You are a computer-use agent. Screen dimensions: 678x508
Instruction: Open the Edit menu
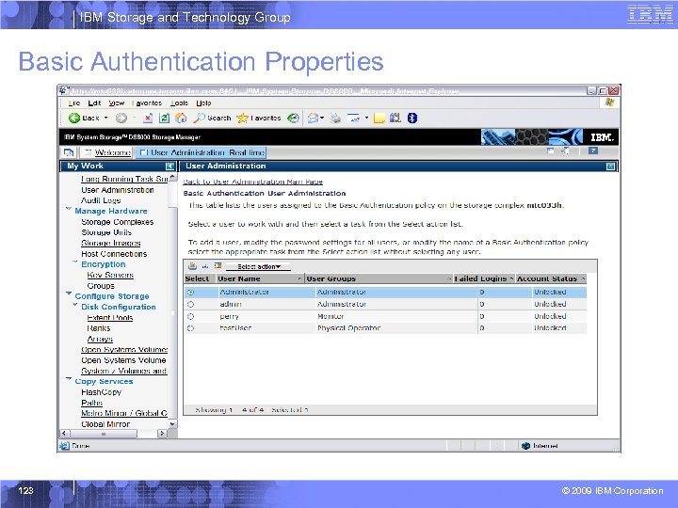click(x=94, y=103)
